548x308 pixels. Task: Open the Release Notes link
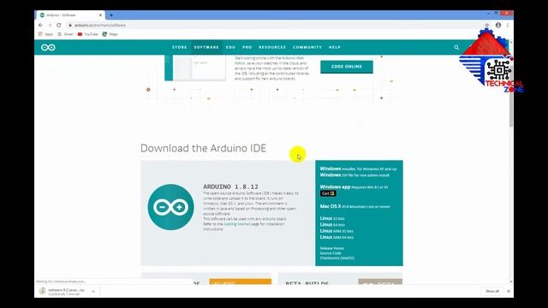click(332, 248)
